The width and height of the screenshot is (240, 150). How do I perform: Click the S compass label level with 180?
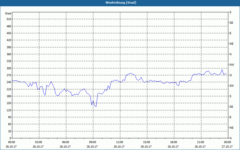pyautogui.click(x=230, y=96)
